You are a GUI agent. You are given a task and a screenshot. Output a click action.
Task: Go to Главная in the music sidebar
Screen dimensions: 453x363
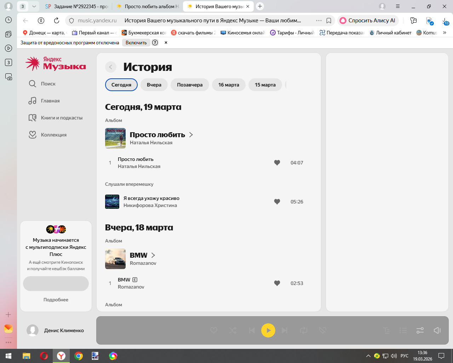(44, 101)
